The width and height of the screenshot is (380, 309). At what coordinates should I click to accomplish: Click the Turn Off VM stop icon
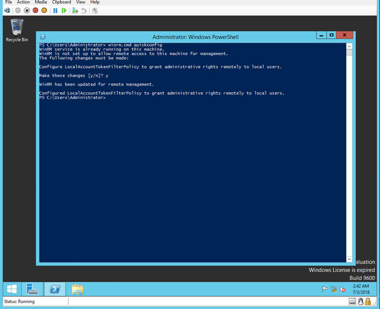pyautogui.click(x=27, y=10)
